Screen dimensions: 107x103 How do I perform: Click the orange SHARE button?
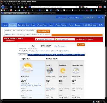81,45
